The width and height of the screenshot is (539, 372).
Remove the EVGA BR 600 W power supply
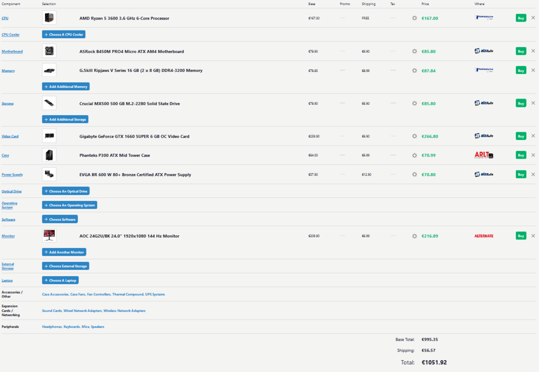point(533,174)
